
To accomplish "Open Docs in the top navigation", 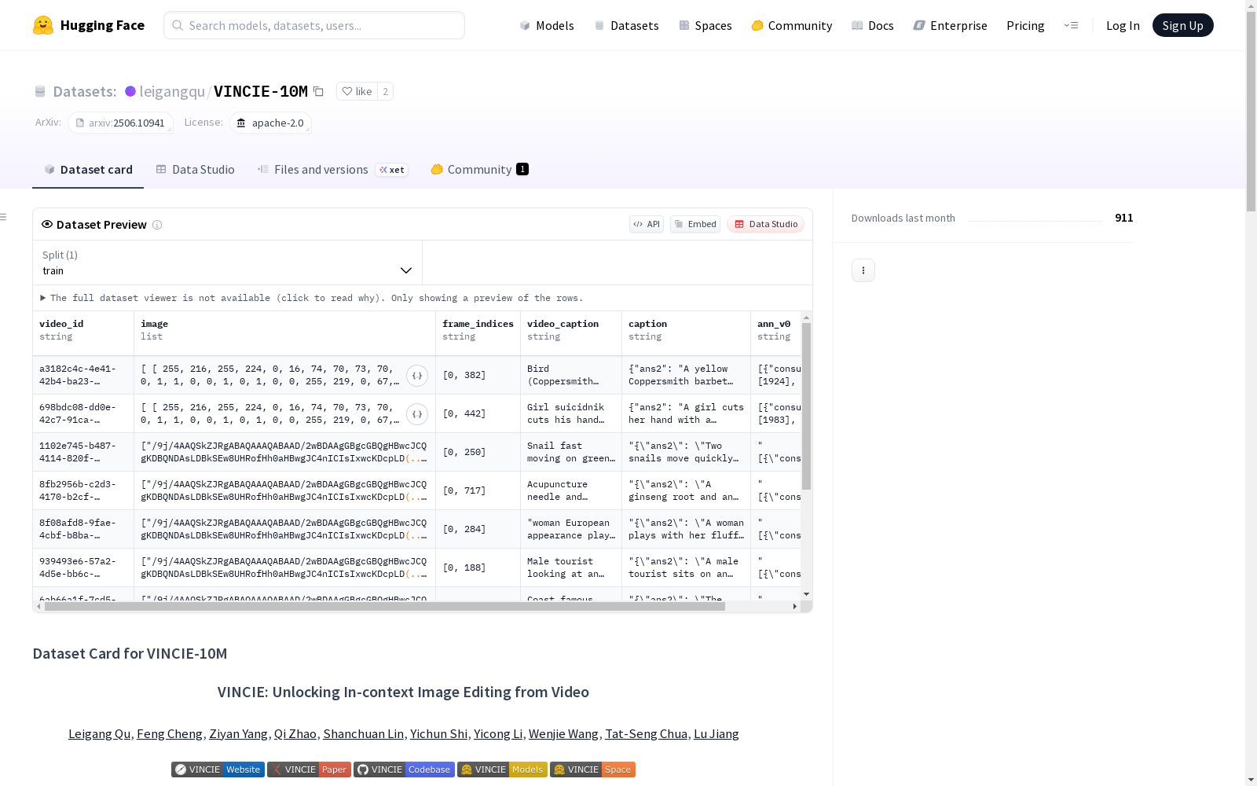I will [873, 25].
